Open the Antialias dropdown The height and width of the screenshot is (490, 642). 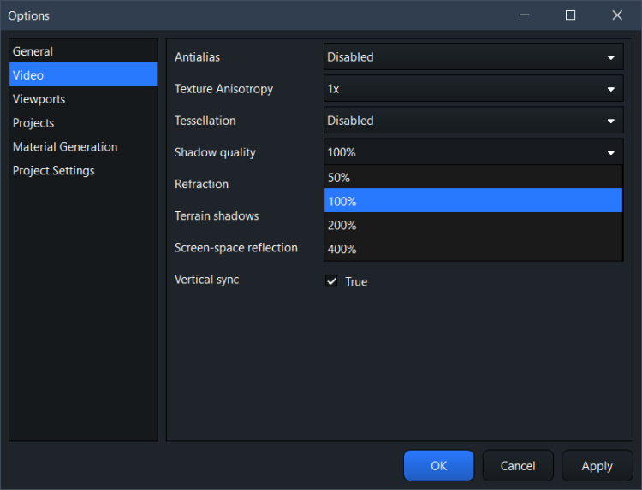[473, 57]
